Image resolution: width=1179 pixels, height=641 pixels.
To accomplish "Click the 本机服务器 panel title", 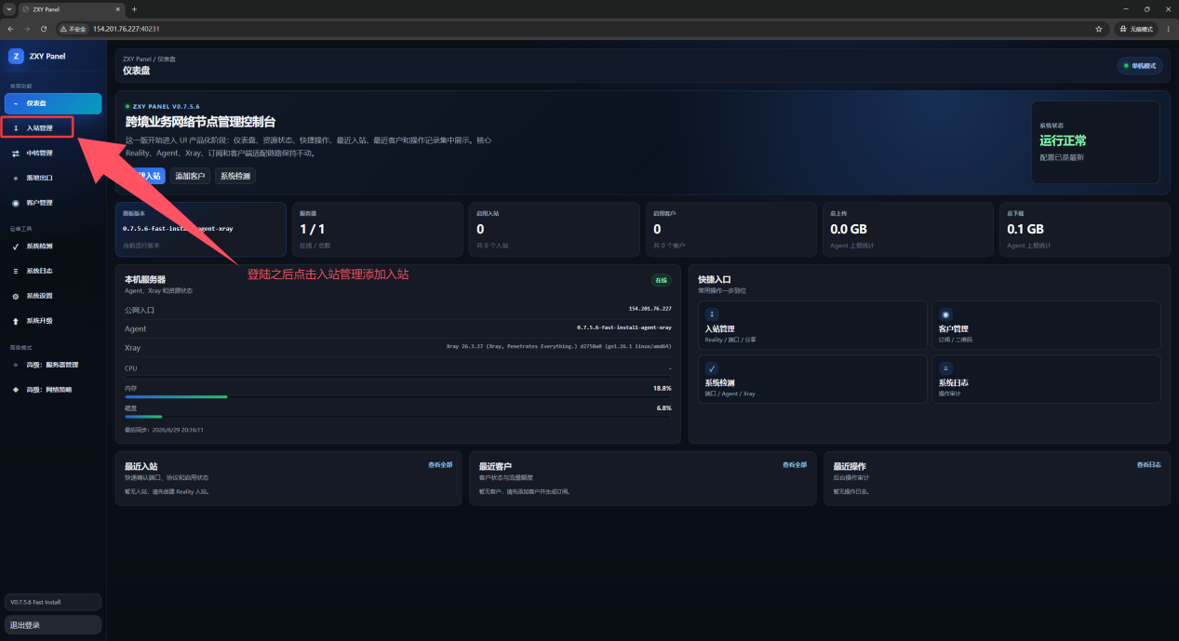I will click(145, 279).
